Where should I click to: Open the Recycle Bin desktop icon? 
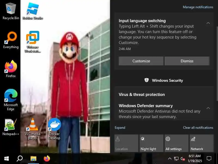click(x=11, y=11)
